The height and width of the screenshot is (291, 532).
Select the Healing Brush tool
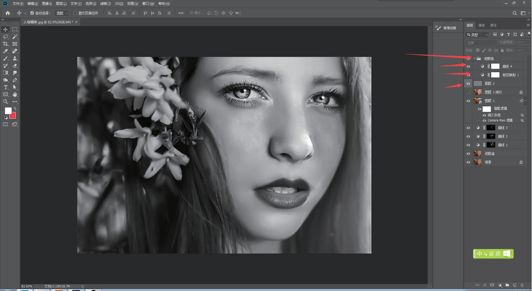click(x=15, y=51)
